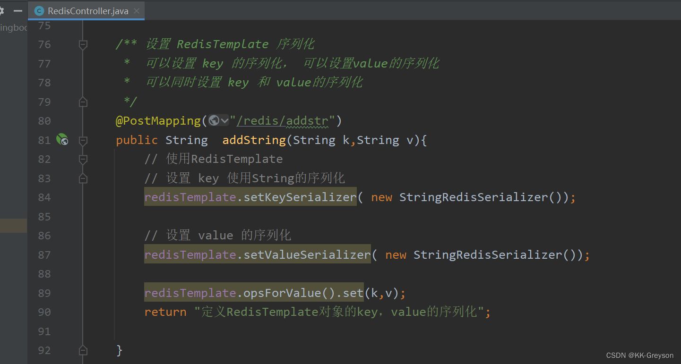Click the comment '// 设置 value 的序列化'
Viewport: 681px width, 364px height.
[218, 236]
